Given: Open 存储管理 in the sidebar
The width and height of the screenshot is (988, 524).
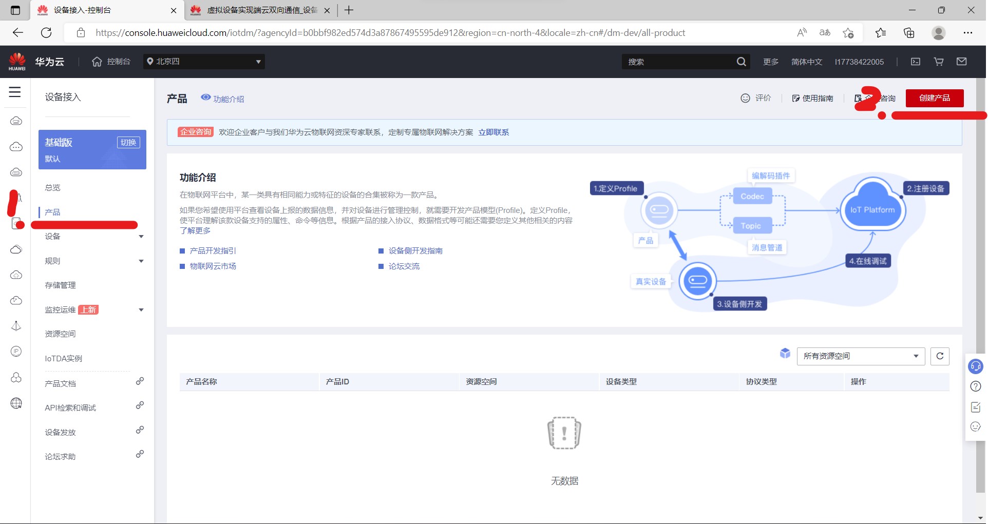Looking at the screenshot, I should click(x=60, y=285).
